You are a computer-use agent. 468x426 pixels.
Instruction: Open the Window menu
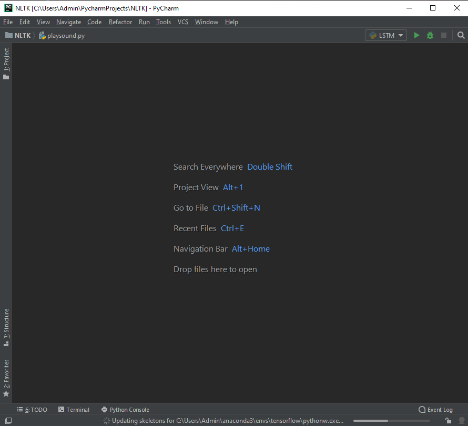[207, 22]
